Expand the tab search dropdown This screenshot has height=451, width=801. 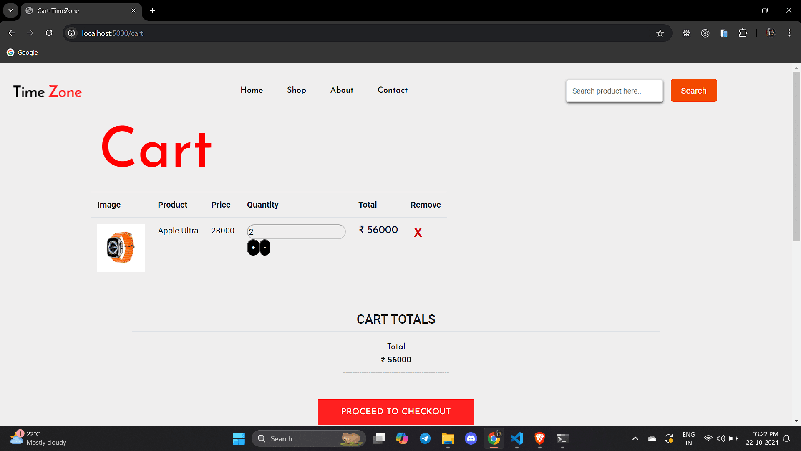[x=10, y=10]
